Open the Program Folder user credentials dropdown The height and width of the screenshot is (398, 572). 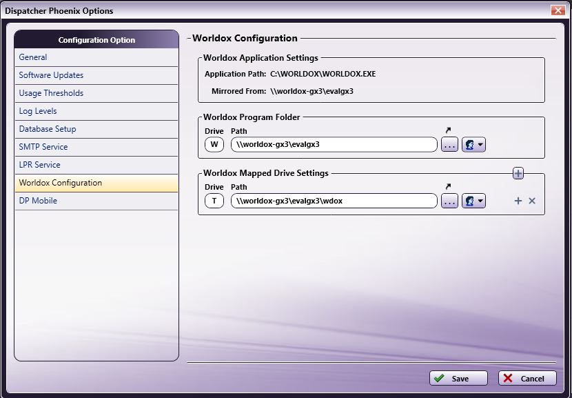coord(473,145)
